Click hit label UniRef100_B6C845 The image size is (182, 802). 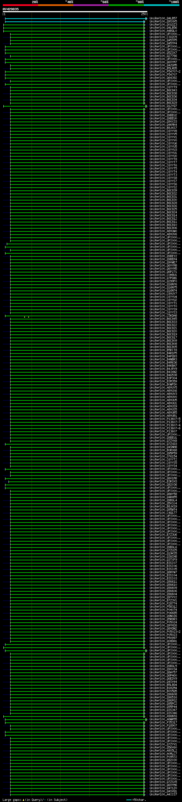pos(163,319)
